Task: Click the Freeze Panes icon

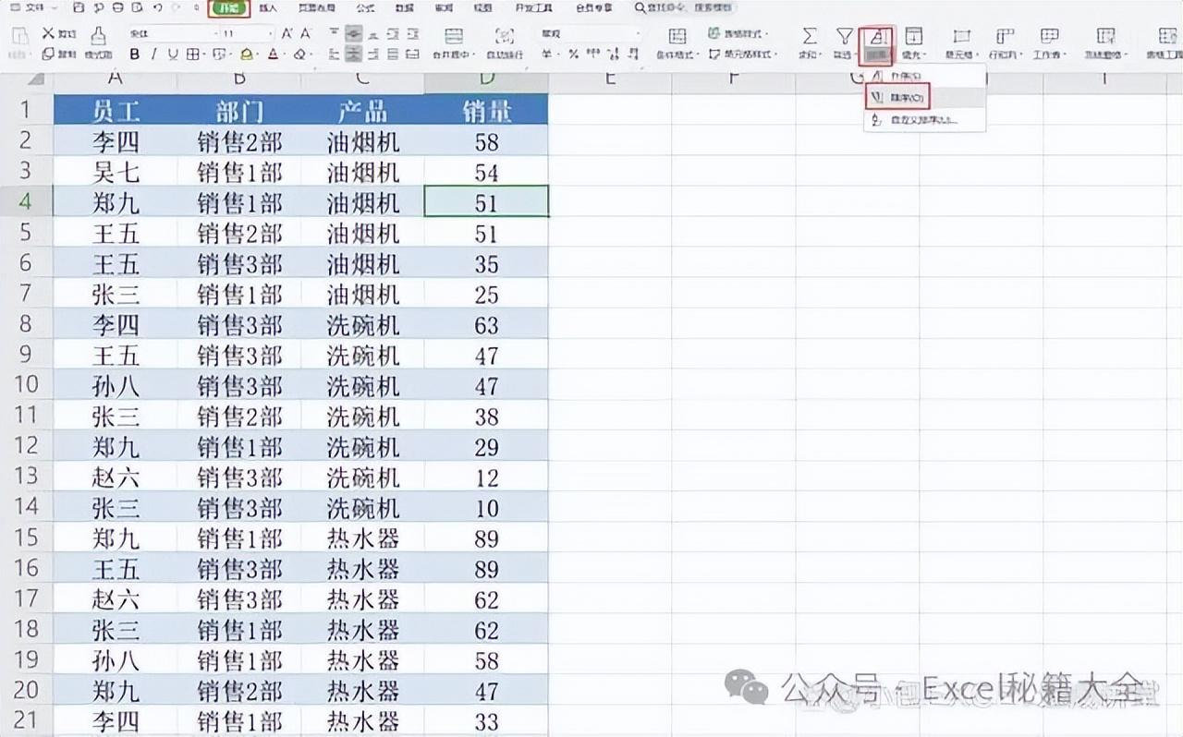Action: pyautogui.click(x=1105, y=36)
